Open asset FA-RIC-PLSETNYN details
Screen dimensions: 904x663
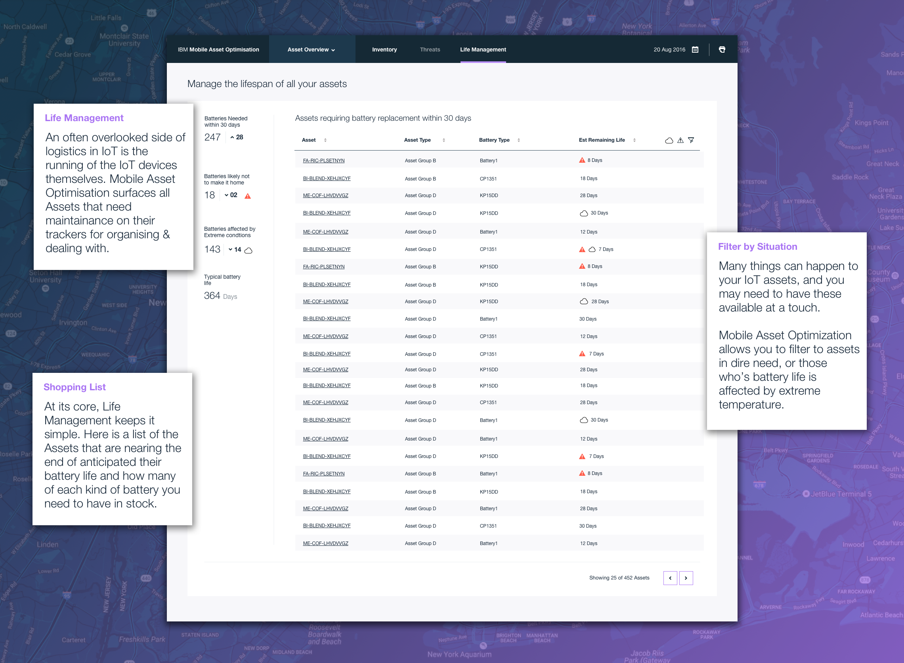[323, 160]
